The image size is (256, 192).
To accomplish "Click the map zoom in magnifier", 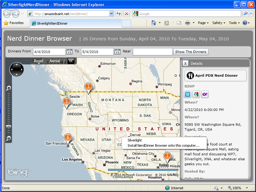I will [x=9, y=88].
